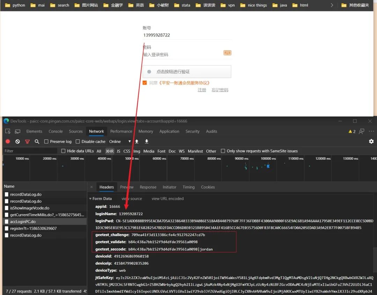Screen dimensions: 377x295
Task: Click the WS filter type
Action: (182, 151)
